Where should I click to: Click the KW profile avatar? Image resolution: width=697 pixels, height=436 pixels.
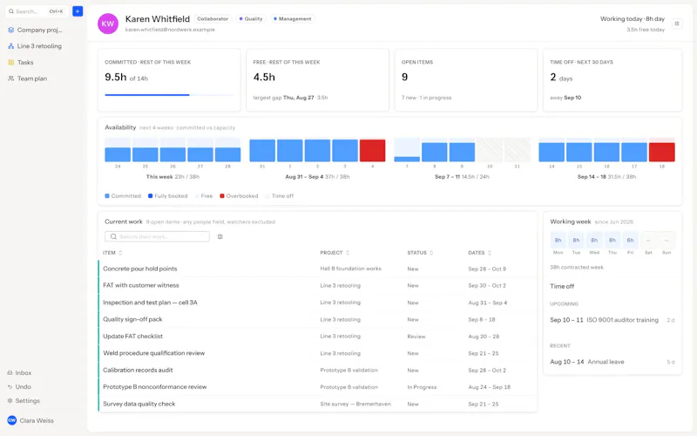click(108, 24)
